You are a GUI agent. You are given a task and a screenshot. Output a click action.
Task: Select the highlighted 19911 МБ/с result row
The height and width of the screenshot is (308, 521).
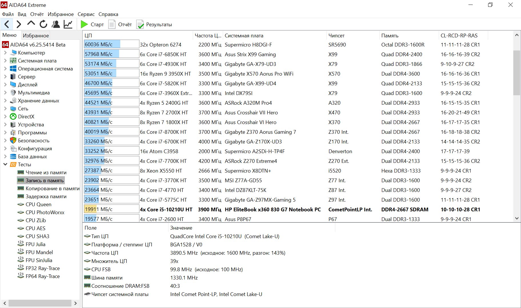(x=286, y=209)
